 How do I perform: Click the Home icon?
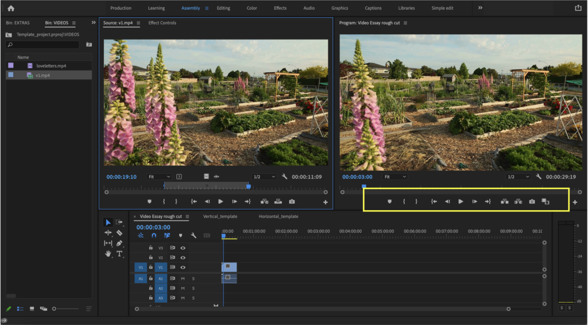coord(11,8)
